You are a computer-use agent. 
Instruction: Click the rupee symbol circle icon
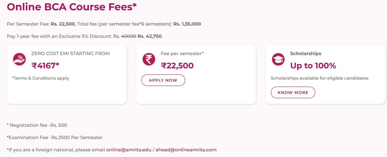149,59
